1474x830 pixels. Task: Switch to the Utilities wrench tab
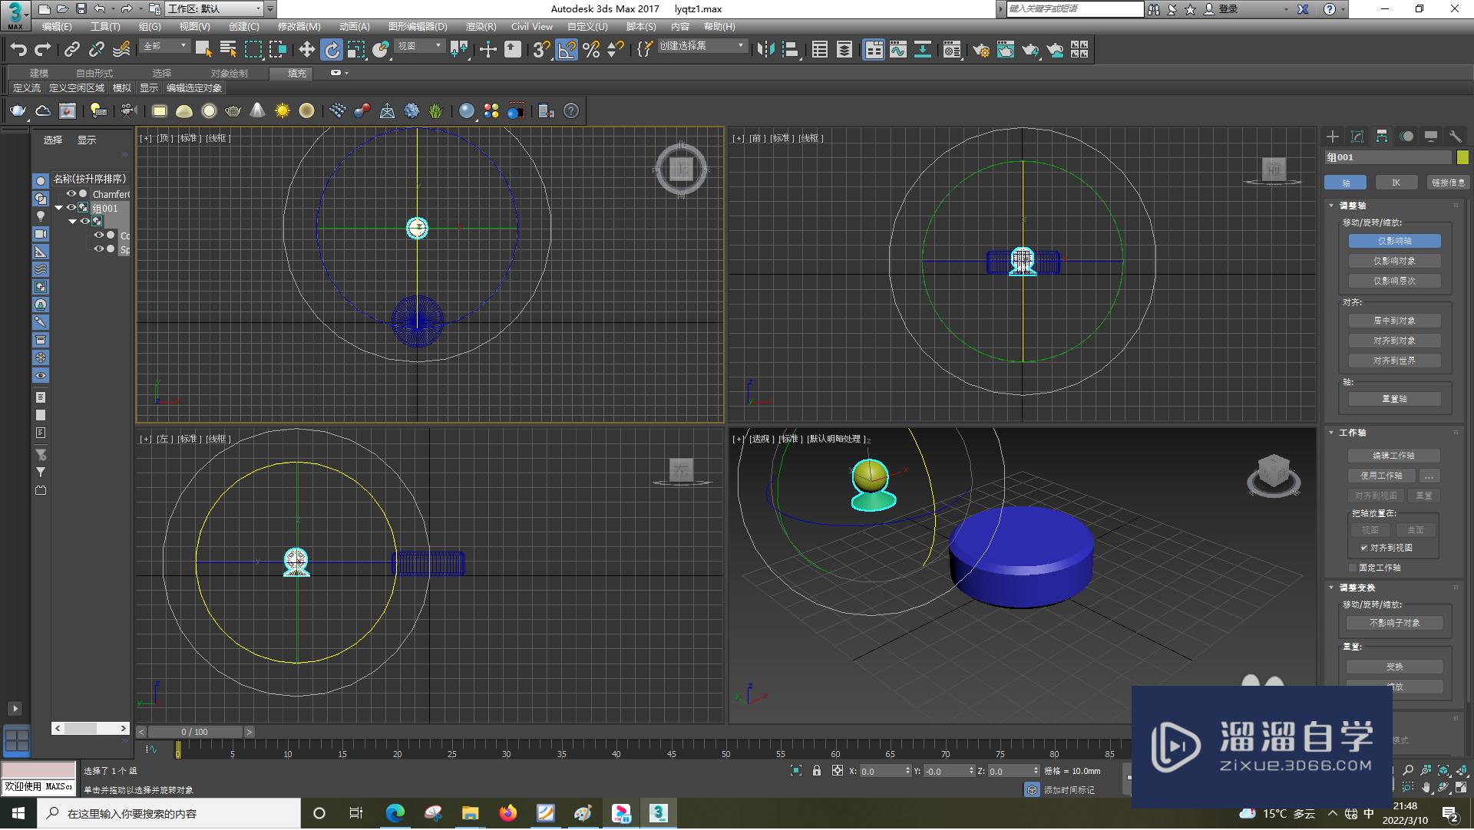coord(1456,137)
